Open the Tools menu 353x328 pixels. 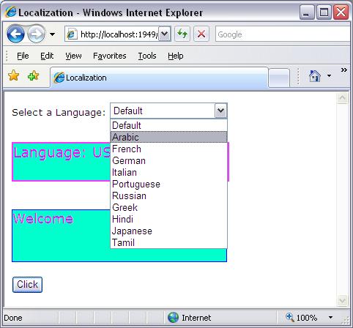click(x=147, y=56)
